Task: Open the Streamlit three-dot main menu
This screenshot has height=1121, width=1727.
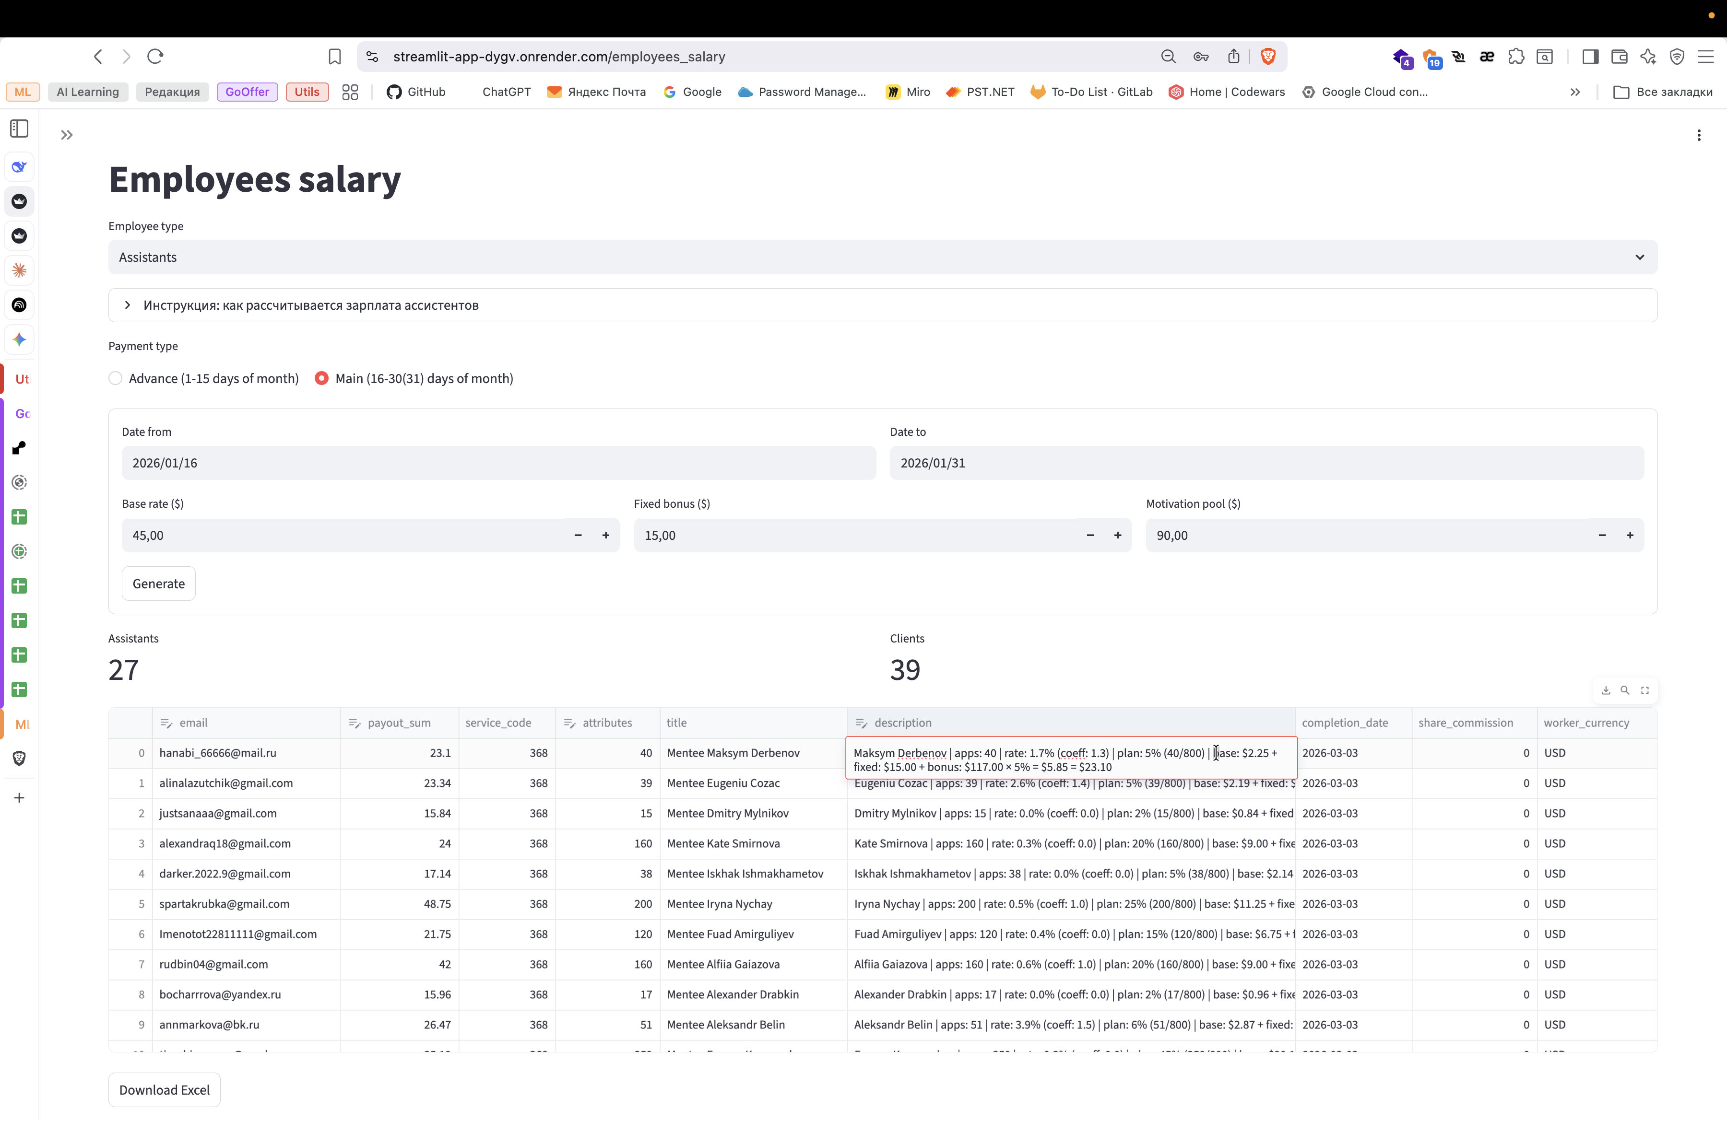Action: point(1698,135)
